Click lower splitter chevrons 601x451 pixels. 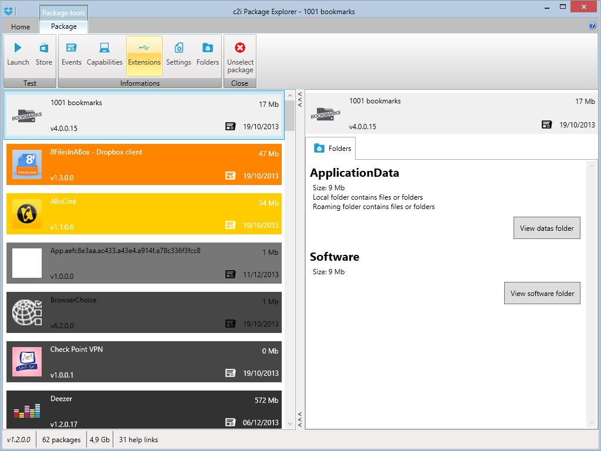pos(300,419)
